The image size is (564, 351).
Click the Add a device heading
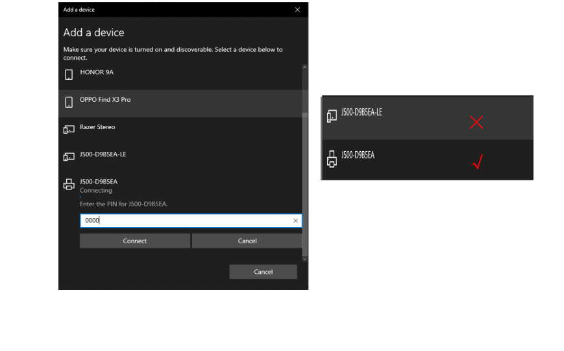(x=94, y=32)
